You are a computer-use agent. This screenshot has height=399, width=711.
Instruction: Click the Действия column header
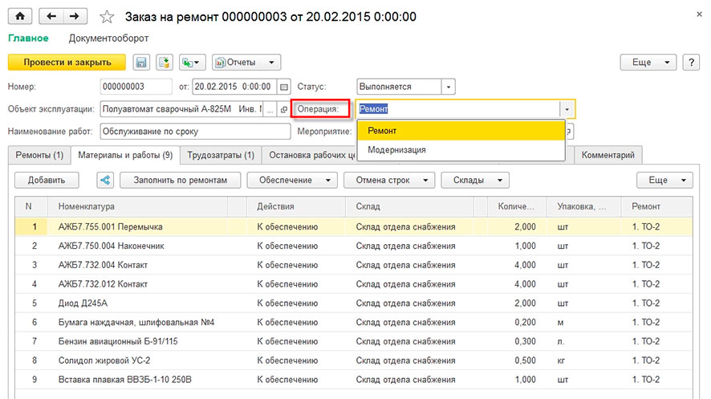(x=295, y=206)
